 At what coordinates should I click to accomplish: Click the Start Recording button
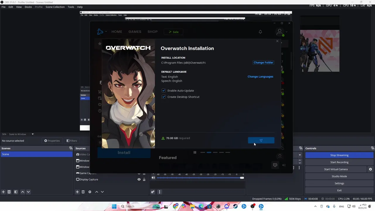(339, 162)
